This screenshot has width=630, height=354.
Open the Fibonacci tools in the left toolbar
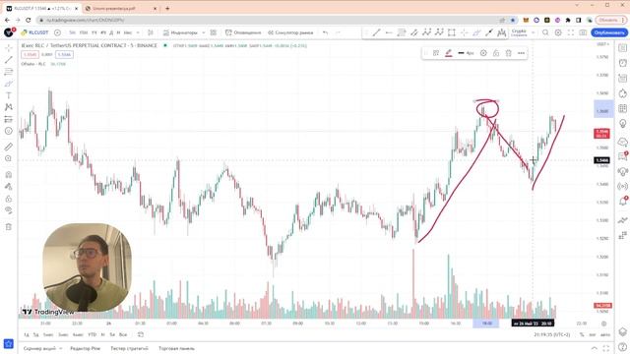click(9, 72)
